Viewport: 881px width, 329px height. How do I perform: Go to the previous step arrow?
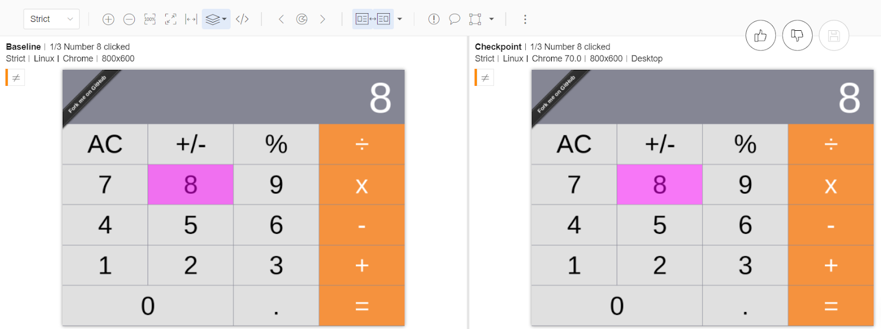coord(281,19)
